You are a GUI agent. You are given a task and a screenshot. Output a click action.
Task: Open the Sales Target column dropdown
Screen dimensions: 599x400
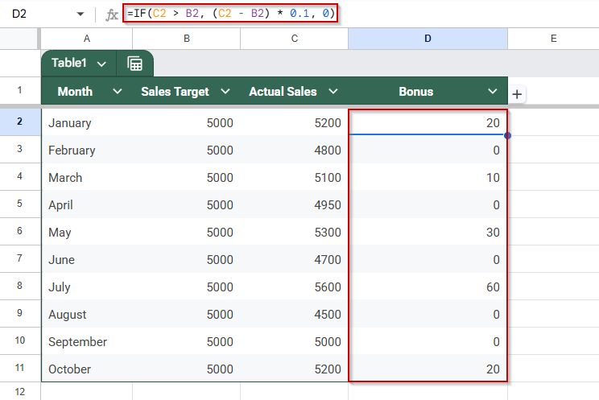[x=225, y=91]
